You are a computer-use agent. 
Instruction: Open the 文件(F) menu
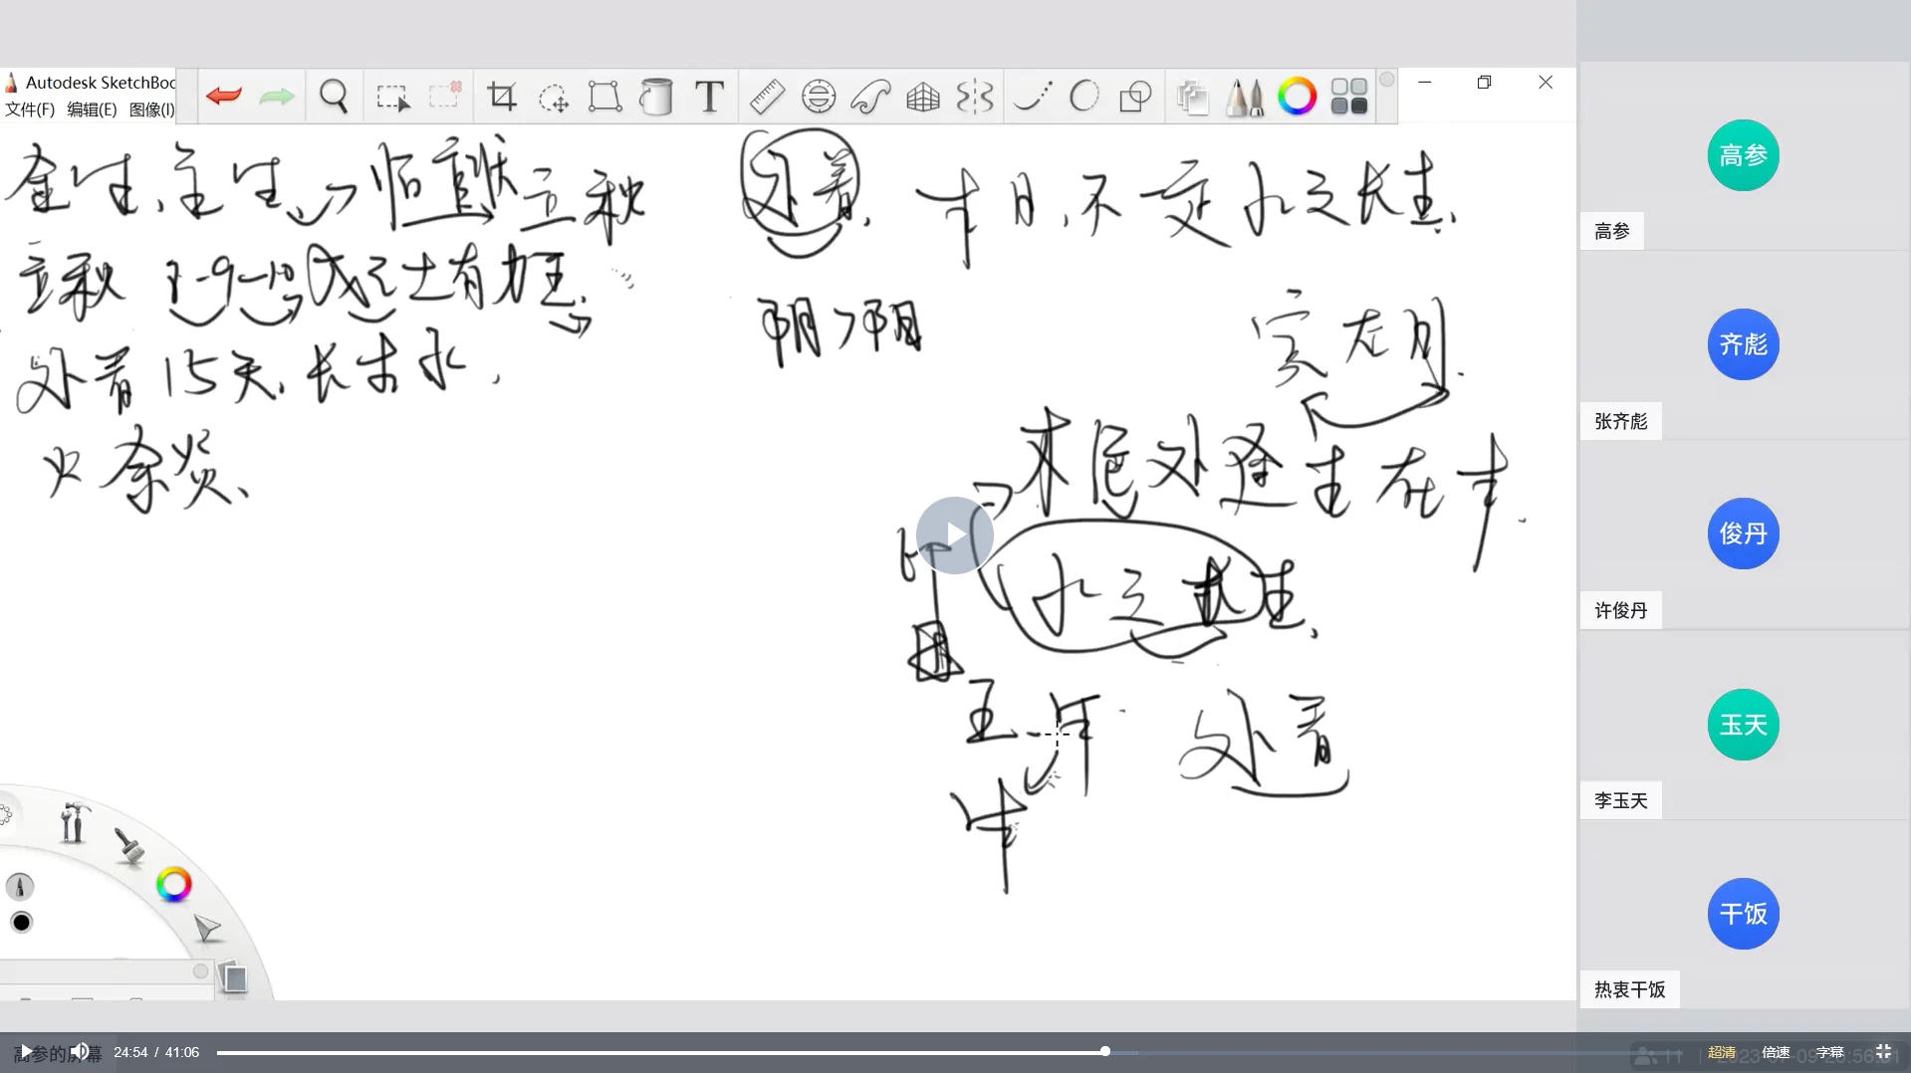(30, 109)
